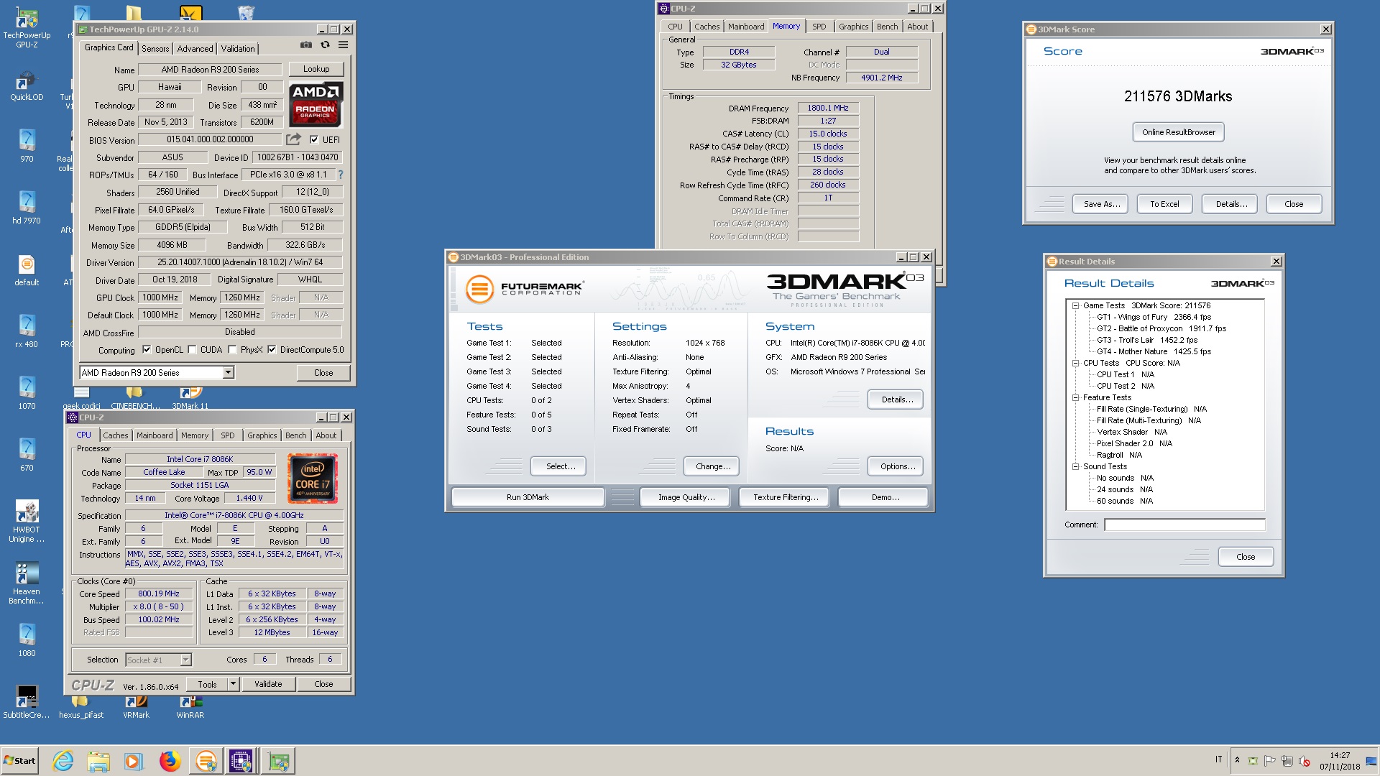Click the GPU-Z refresh icon
The image size is (1380, 776).
(x=325, y=45)
